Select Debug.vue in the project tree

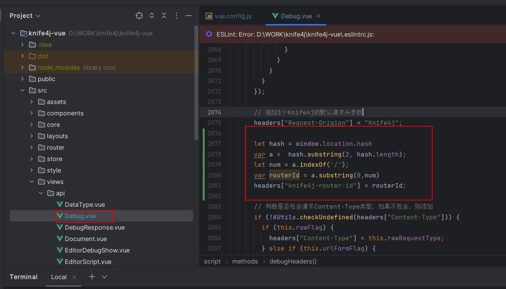[x=80, y=216]
